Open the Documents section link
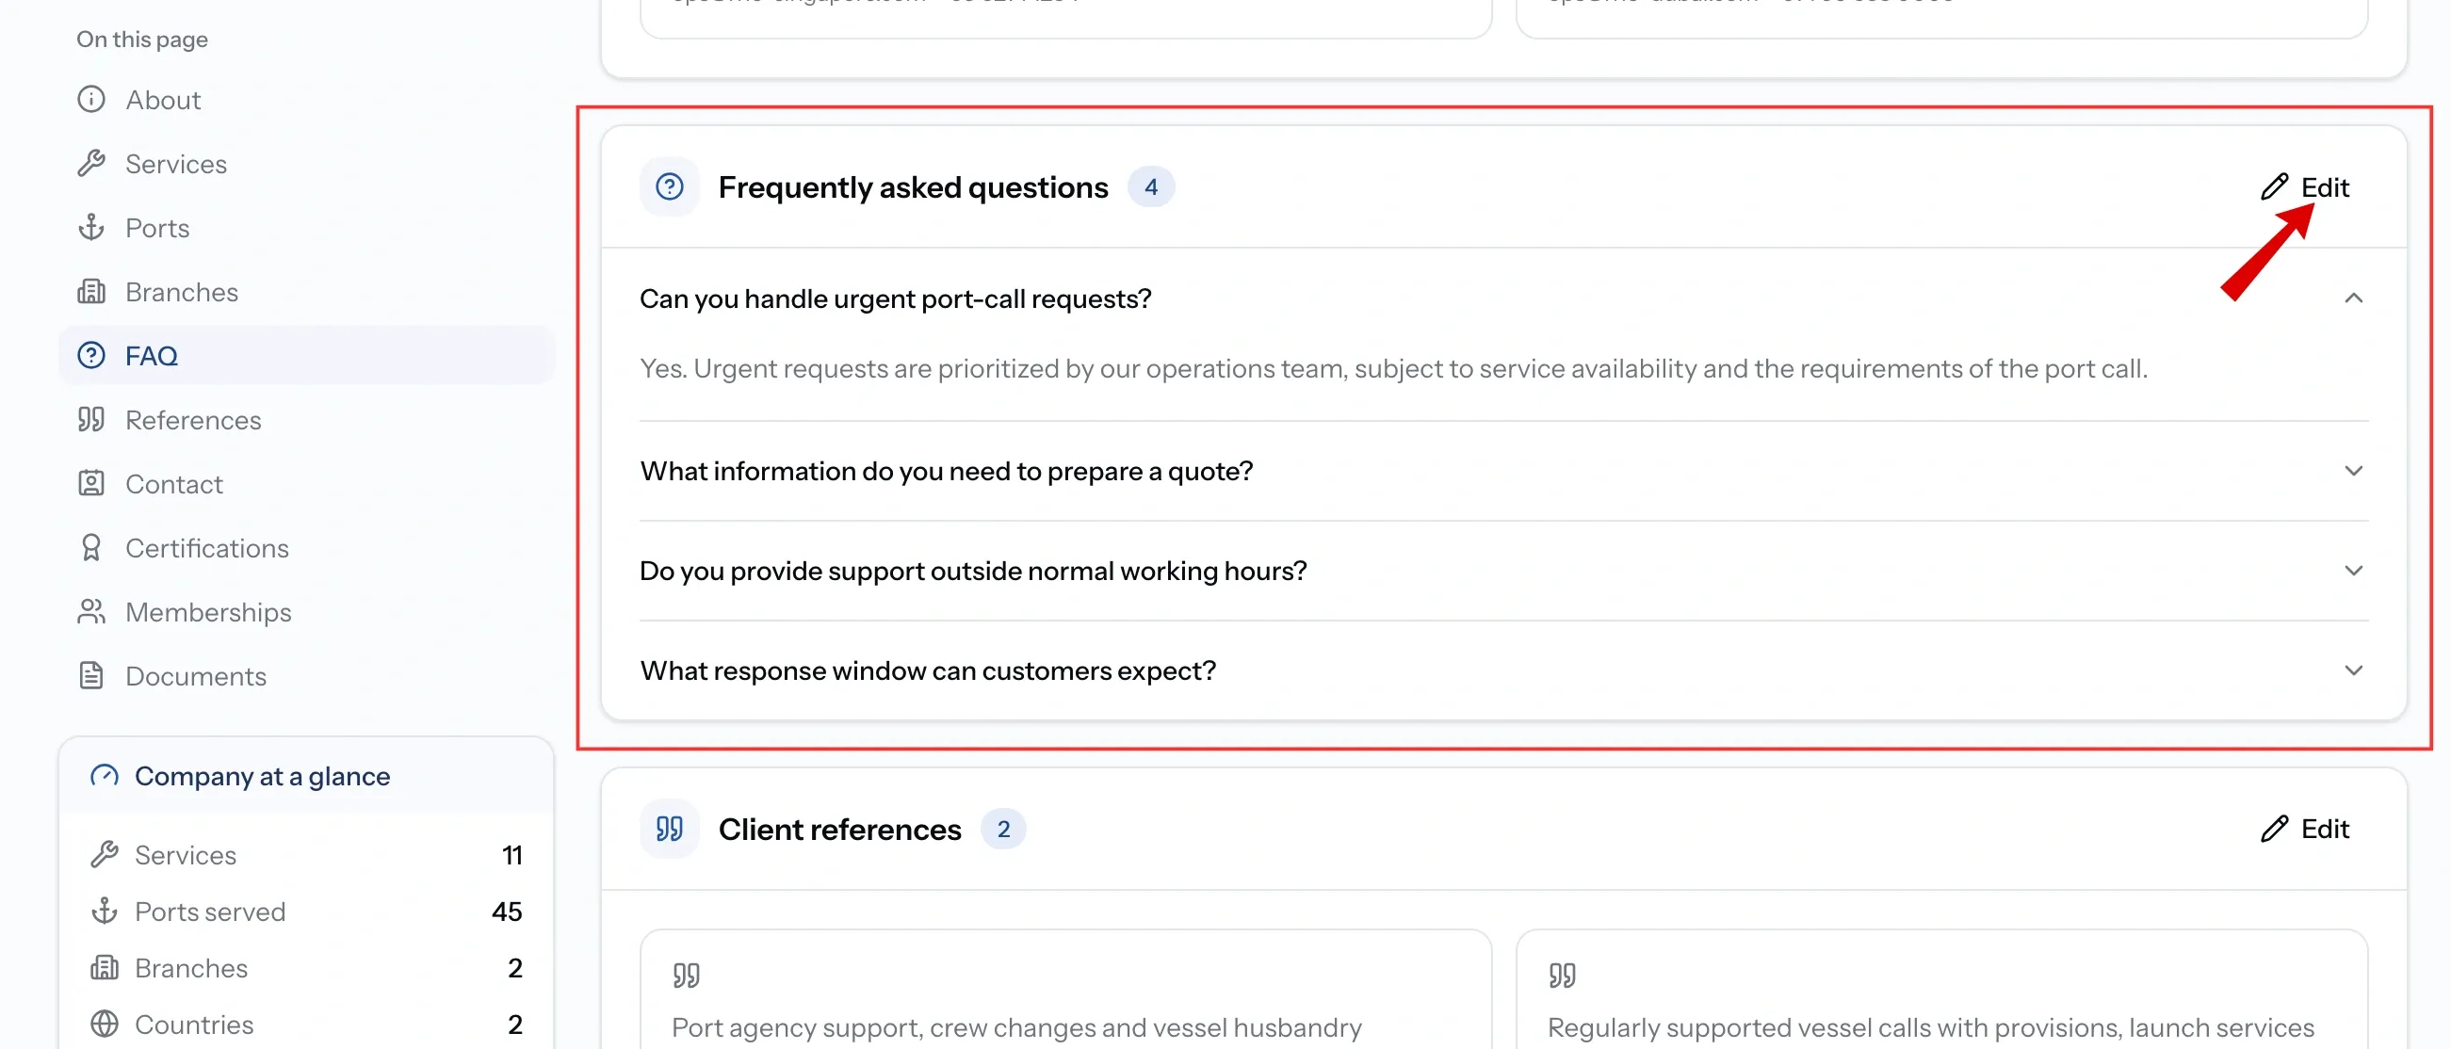Screen dimensions: 2451x1049 click(306, 675)
